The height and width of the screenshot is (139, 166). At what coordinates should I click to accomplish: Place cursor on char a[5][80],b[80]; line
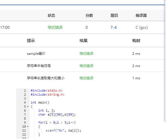pos(57,114)
